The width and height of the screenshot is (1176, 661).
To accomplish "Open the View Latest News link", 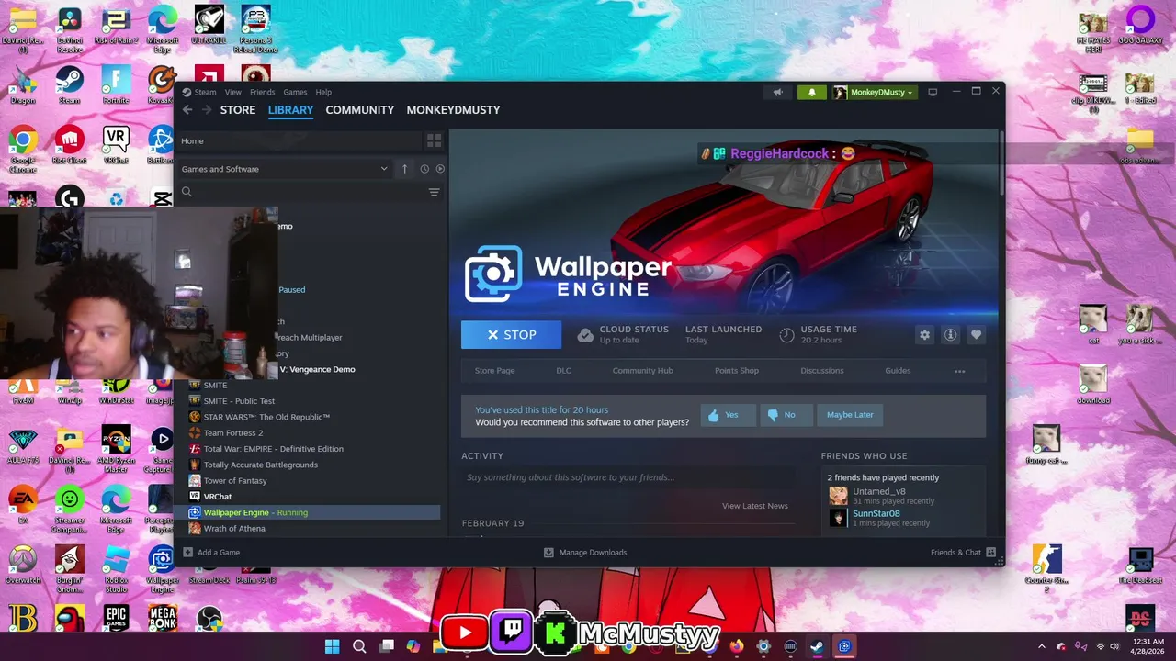I will (754, 506).
